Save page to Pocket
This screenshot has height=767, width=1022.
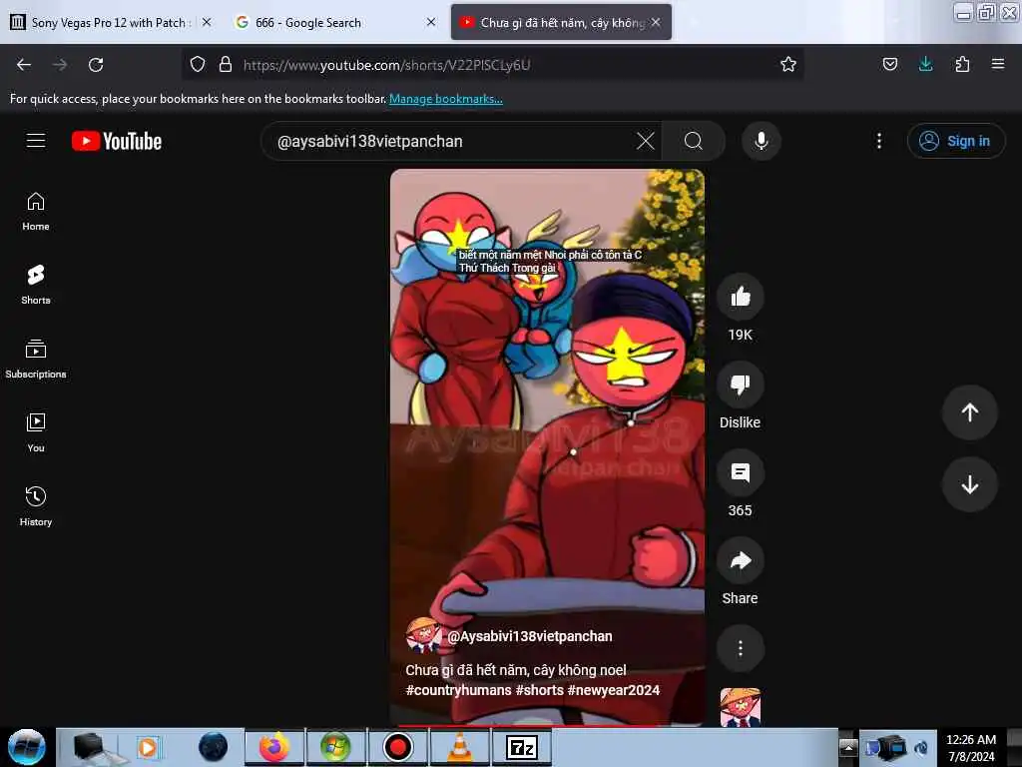[x=889, y=64]
